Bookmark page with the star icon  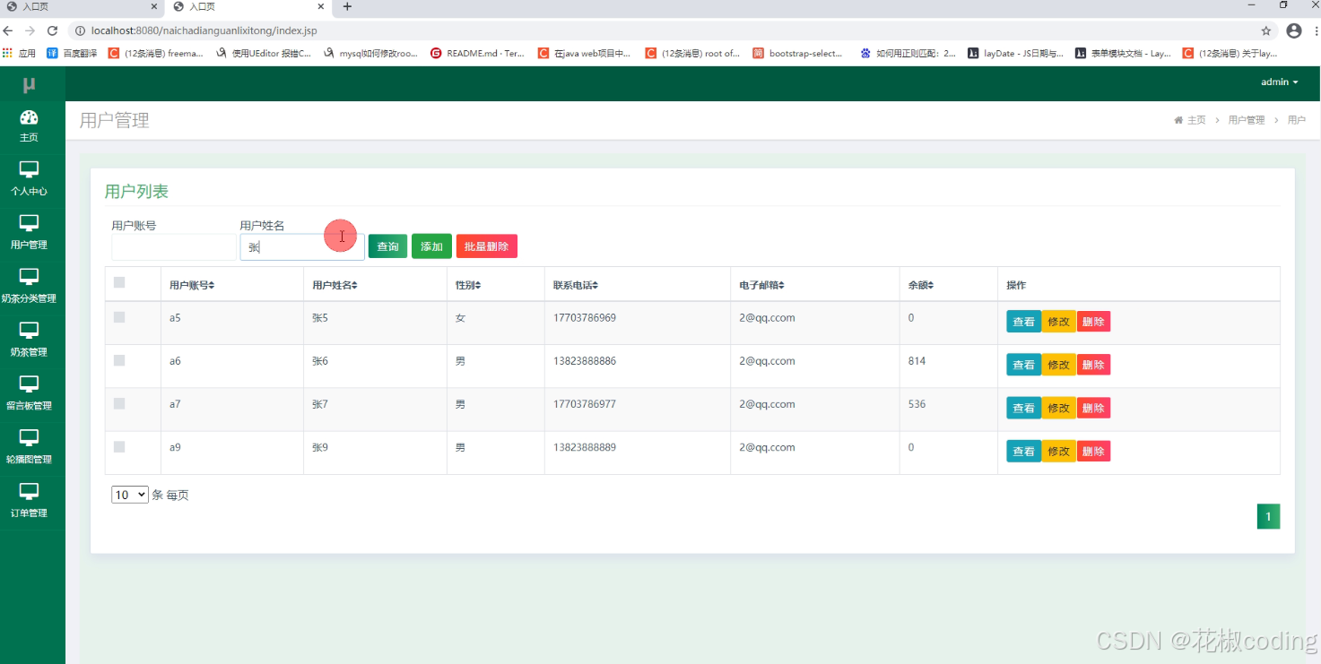click(x=1266, y=30)
